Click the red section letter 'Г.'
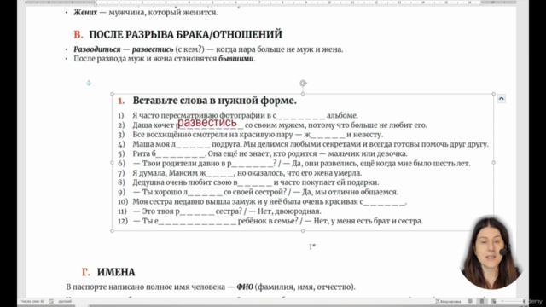 pyautogui.click(x=85, y=272)
